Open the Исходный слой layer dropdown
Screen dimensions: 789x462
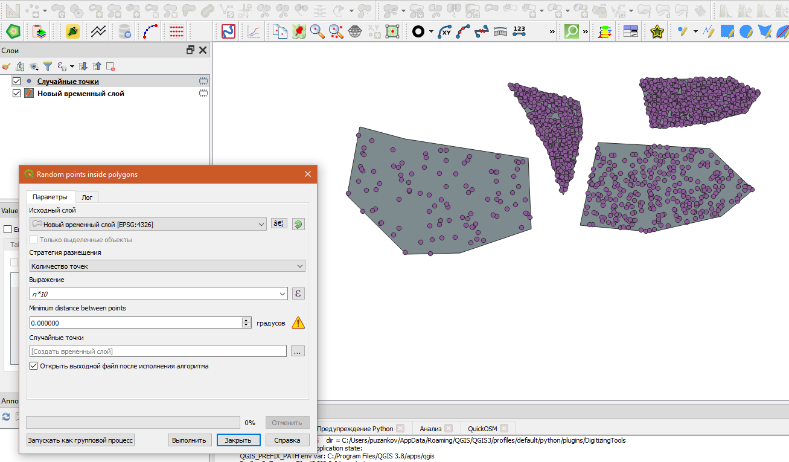coord(261,225)
